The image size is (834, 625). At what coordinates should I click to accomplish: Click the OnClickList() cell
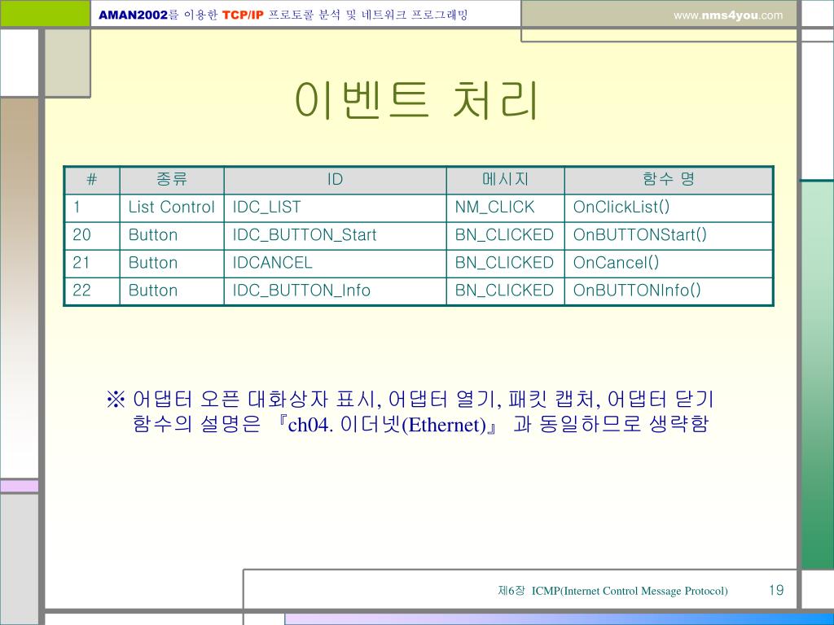(669, 208)
